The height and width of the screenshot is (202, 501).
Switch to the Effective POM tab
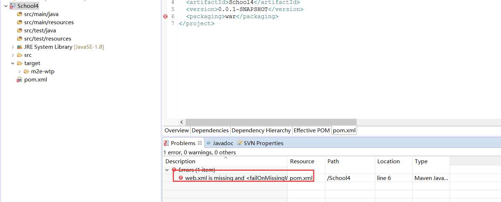click(311, 131)
